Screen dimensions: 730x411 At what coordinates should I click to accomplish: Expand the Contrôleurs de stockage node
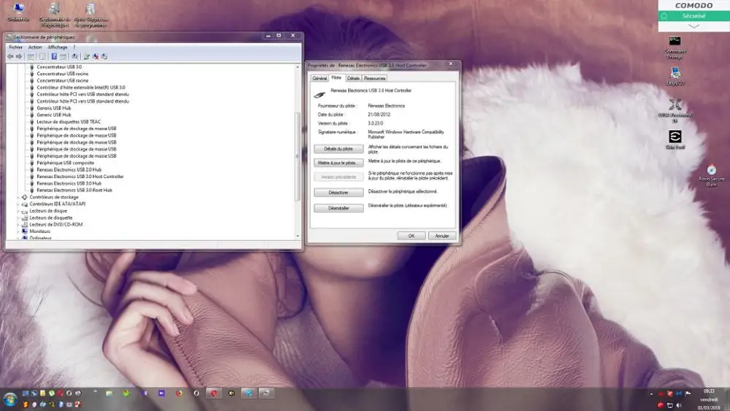click(x=18, y=197)
